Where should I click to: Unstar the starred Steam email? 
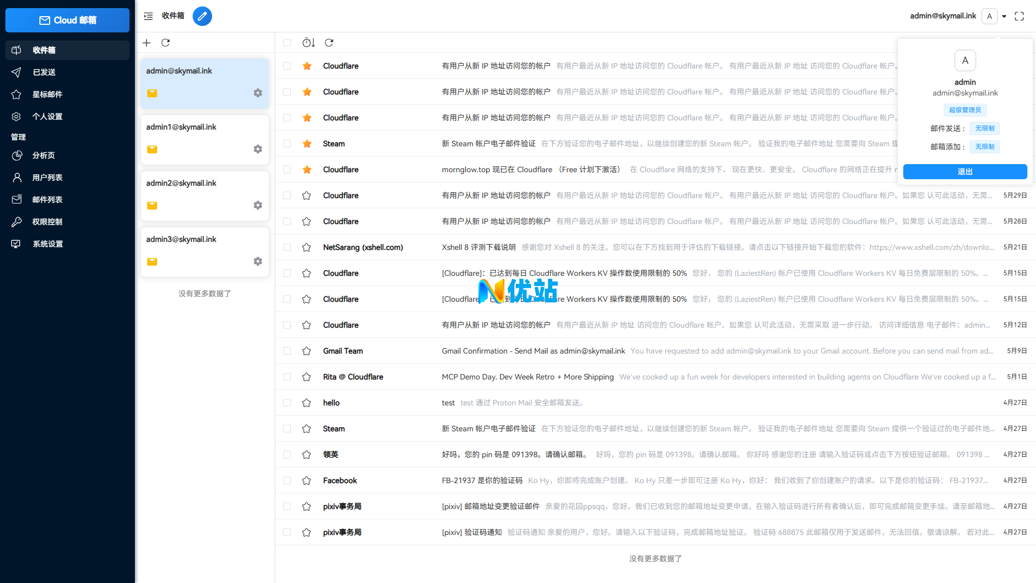pyautogui.click(x=306, y=144)
